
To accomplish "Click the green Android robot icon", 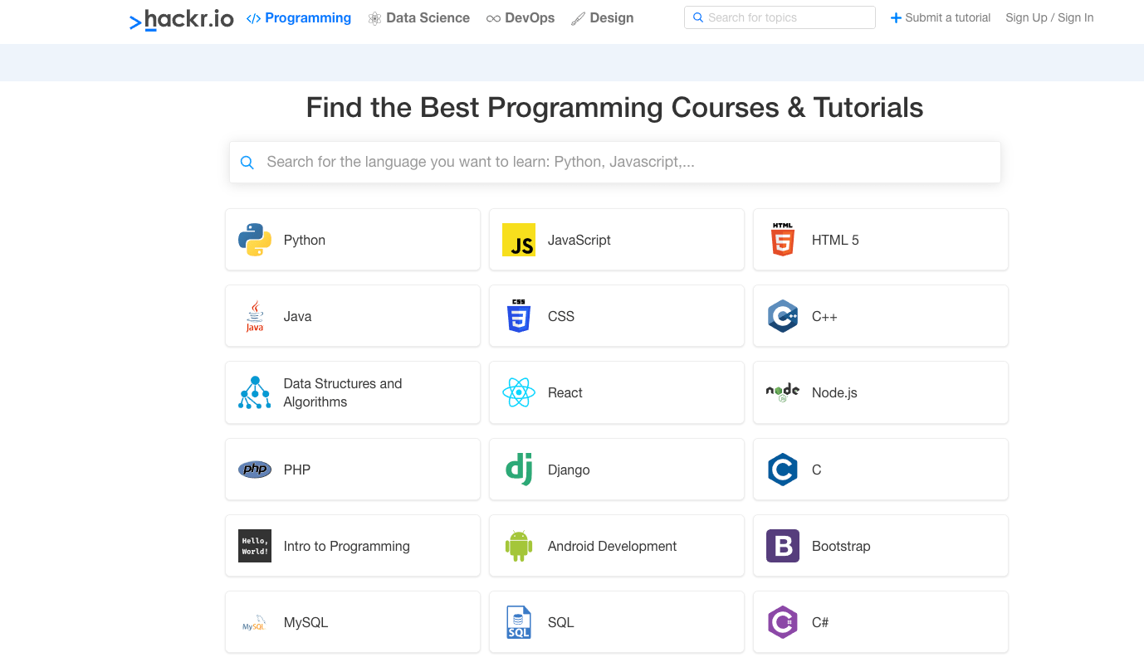I will [x=519, y=546].
